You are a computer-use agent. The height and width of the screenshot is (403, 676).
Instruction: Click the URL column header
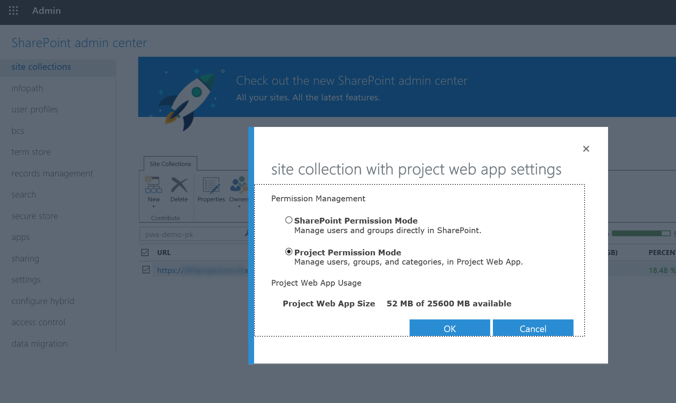(x=164, y=253)
